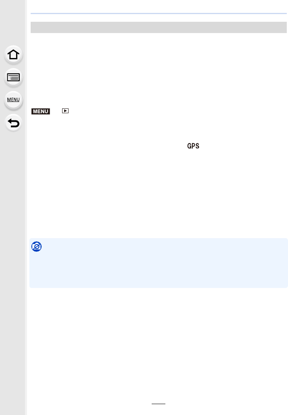This screenshot has height=415, width=288.
Task: Click the blue not-available camera icon
Action: click(x=37, y=247)
